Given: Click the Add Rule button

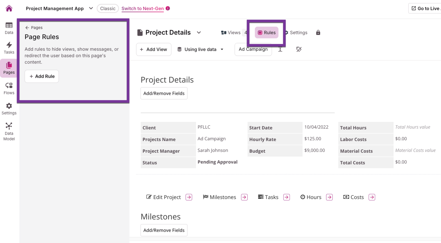Looking at the screenshot, I should click(x=42, y=76).
